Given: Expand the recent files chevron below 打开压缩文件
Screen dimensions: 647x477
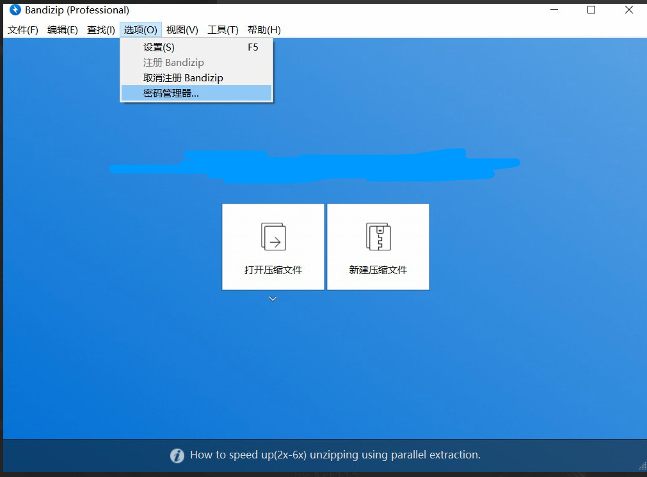Looking at the screenshot, I should pyautogui.click(x=273, y=298).
